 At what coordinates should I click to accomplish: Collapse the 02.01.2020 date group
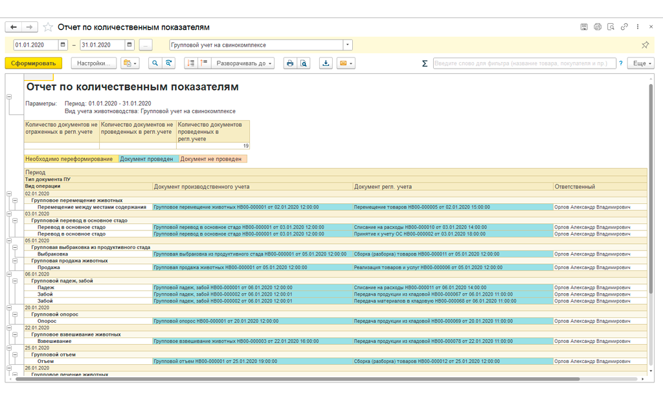click(x=9, y=193)
